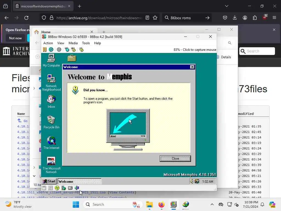Open the 4.10.1511 MEMPHIS_1511.iso link
281x211 pixels.
tap(61, 192)
